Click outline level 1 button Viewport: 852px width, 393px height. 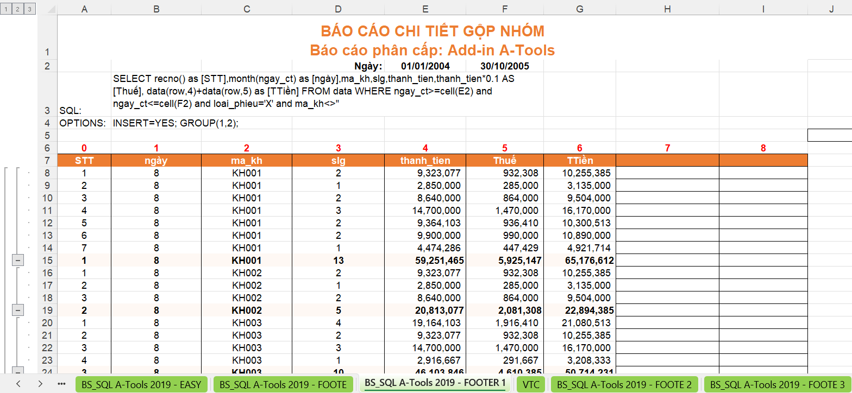point(5,9)
